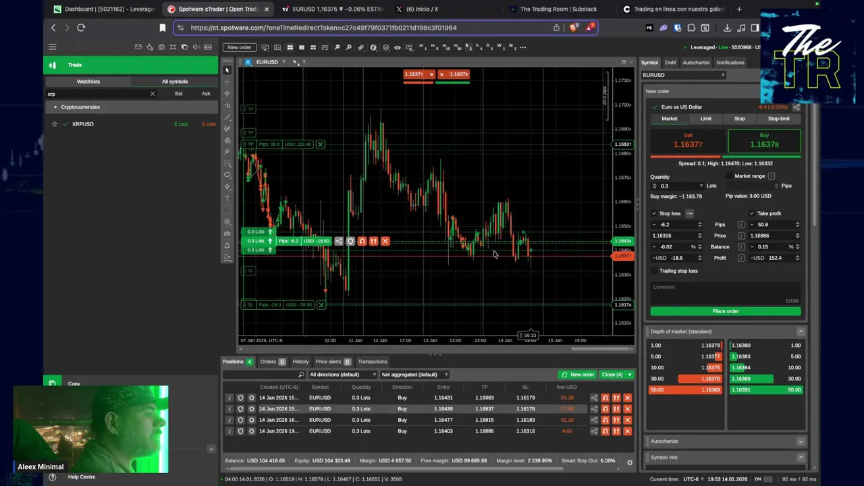The image size is (864, 486).
Task: Open the Price alerts tab
Action: [333, 362]
